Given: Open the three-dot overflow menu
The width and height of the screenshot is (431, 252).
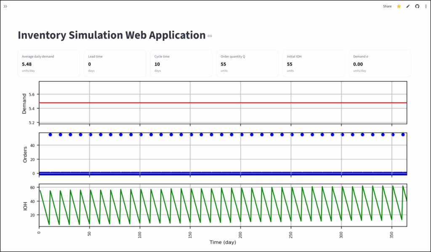Looking at the screenshot, I should [426, 6].
